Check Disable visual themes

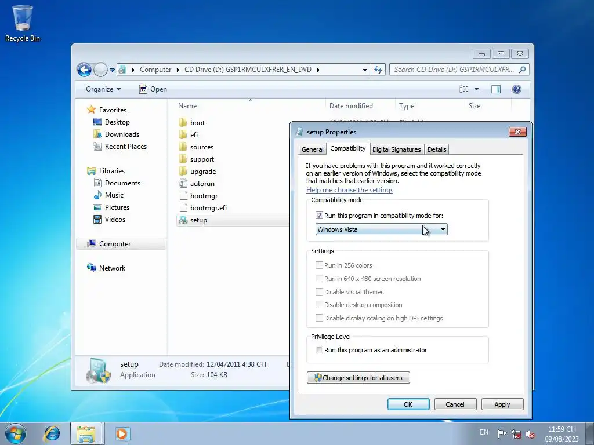[319, 292]
